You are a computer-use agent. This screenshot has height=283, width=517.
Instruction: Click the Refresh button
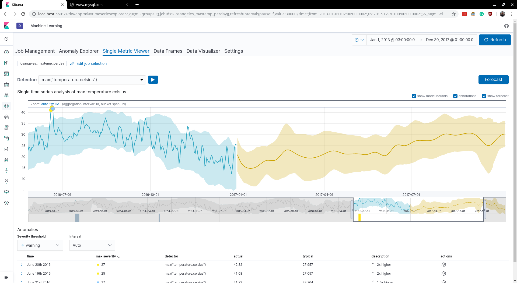[495, 40]
